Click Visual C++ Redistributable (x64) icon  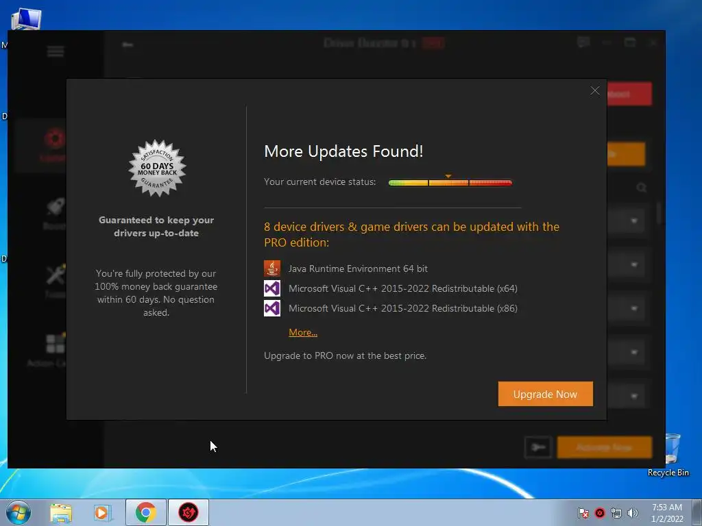click(x=271, y=288)
